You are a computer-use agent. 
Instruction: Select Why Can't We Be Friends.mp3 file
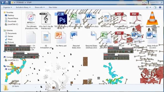(x=46, y=18)
